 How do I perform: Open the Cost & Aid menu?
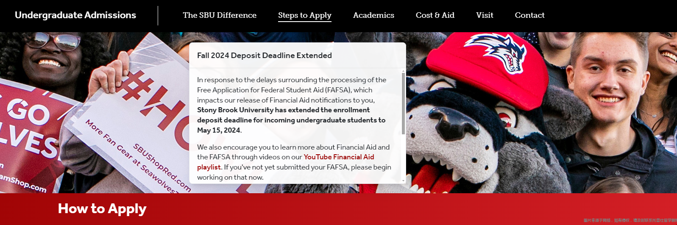435,15
